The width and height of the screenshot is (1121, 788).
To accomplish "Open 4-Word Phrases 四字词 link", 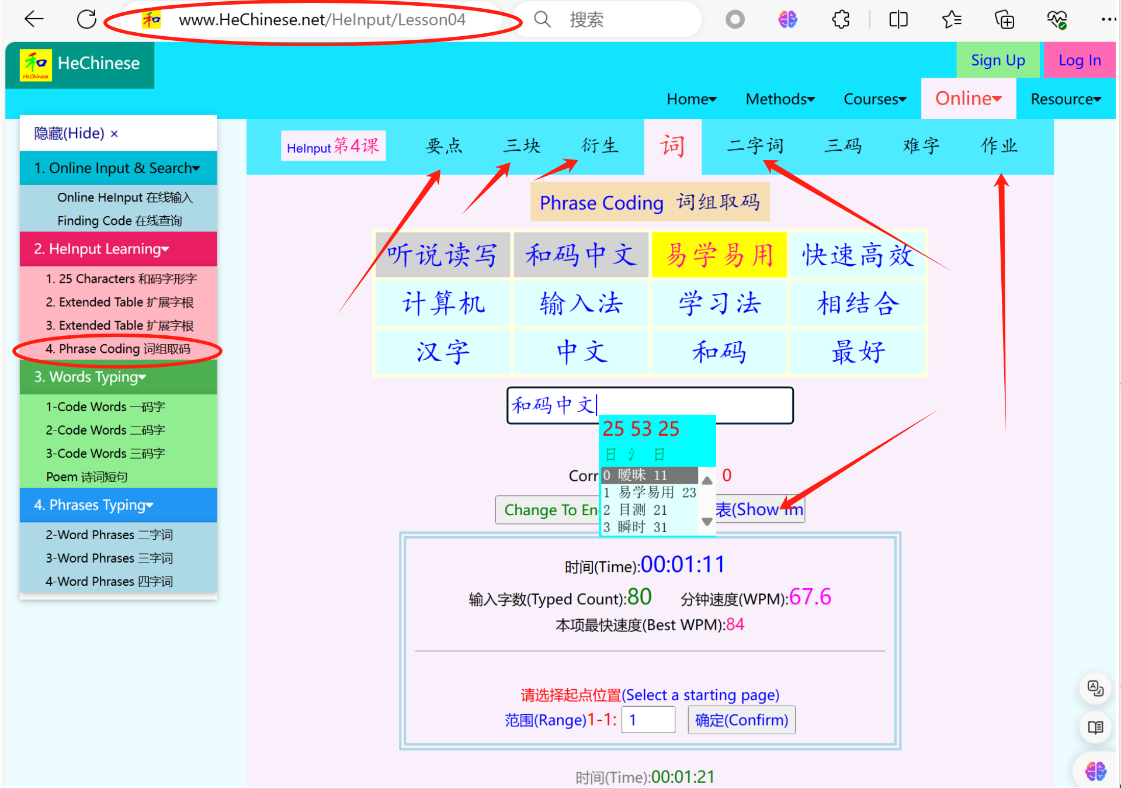I will [109, 581].
